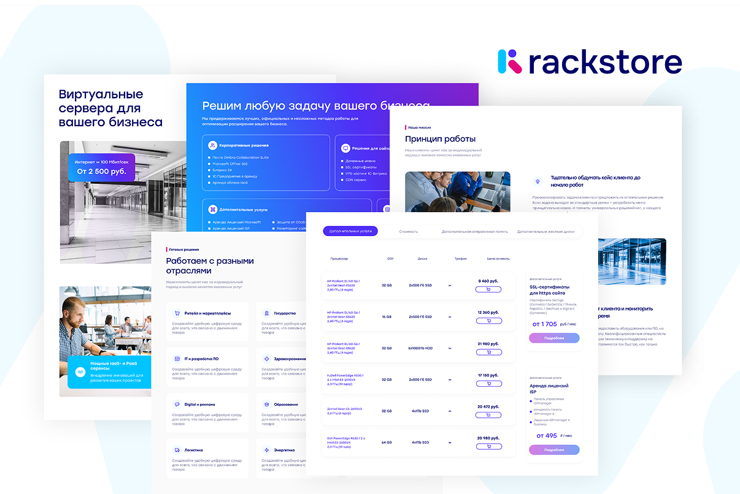Open the Digital и реклама heading
This screenshot has width=740, height=494.
(x=199, y=405)
